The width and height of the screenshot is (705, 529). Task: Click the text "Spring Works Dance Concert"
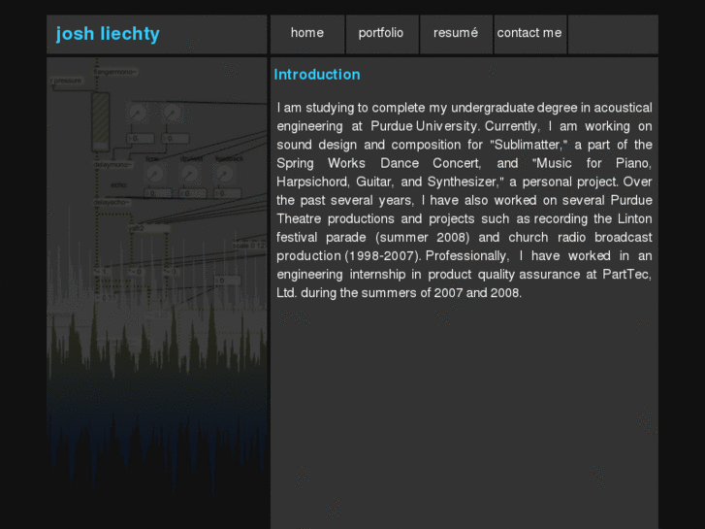point(378,163)
